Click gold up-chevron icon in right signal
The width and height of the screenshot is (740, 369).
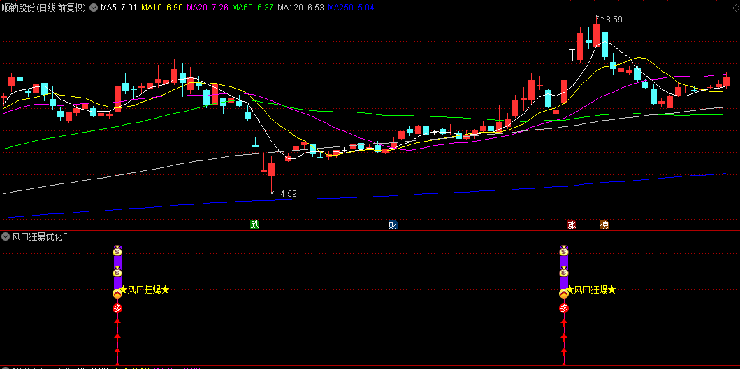pyautogui.click(x=563, y=294)
